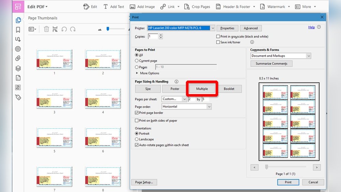This screenshot has height=192, width=341.
Task: Select Landscape orientation
Action: 137,139
